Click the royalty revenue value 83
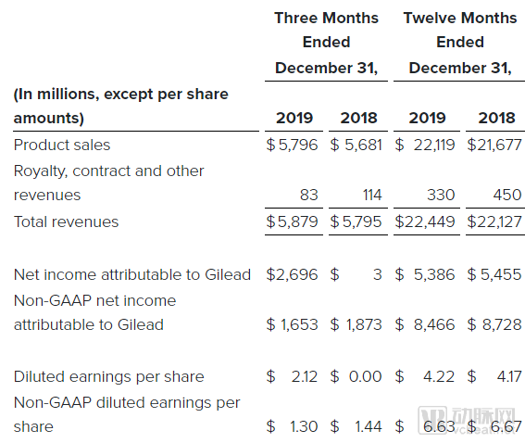The image size is (525, 443). 308,195
